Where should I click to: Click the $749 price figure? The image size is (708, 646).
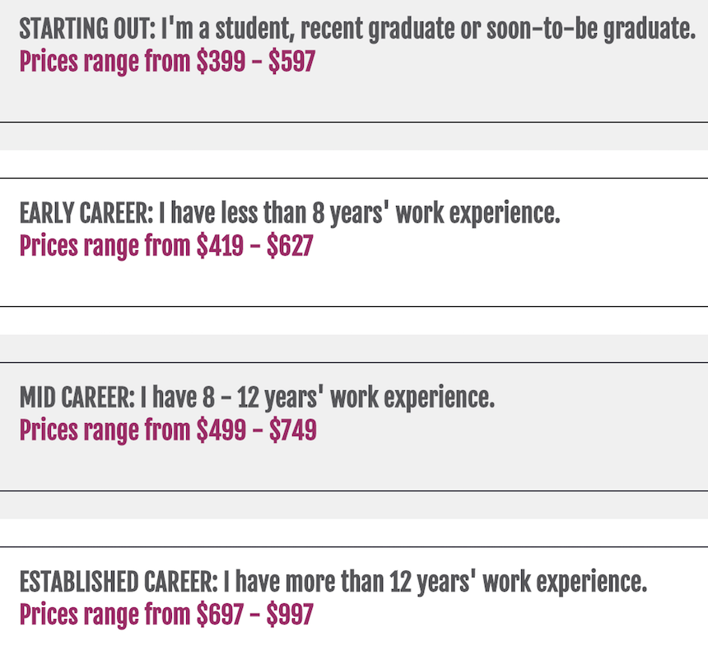pos(292,430)
